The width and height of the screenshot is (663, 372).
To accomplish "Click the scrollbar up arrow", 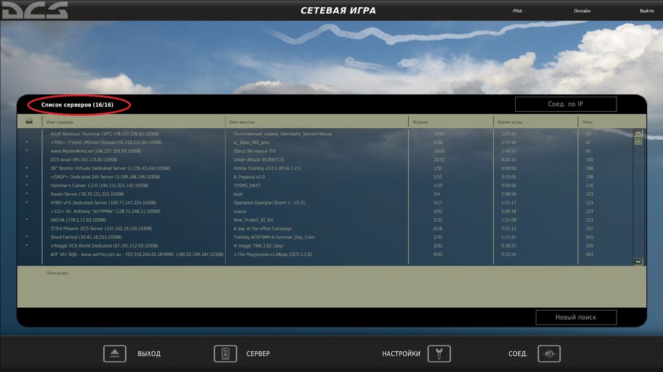I will tap(638, 133).
